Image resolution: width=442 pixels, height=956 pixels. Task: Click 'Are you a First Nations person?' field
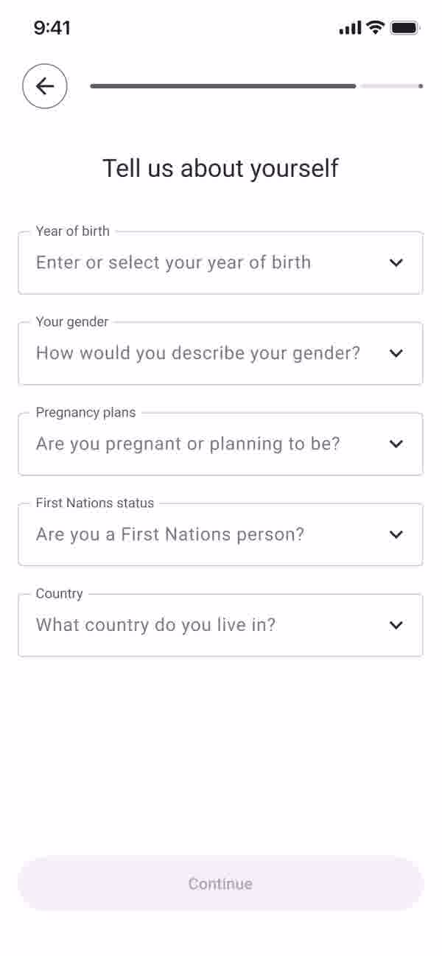point(220,534)
